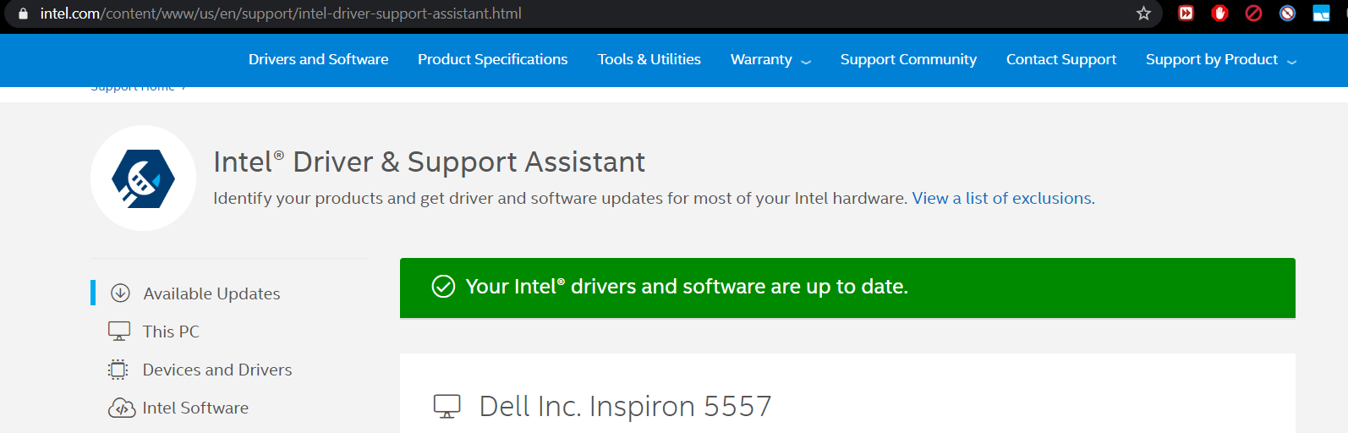Image resolution: width=1348 pixels, height=433 pixels.
Task: Select This PC in the sidebar
Action: click(171, 332)
